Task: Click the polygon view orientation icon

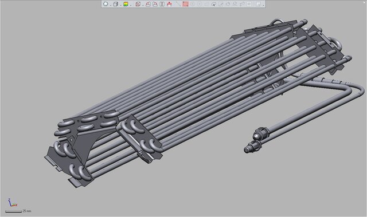Action: 106,4
